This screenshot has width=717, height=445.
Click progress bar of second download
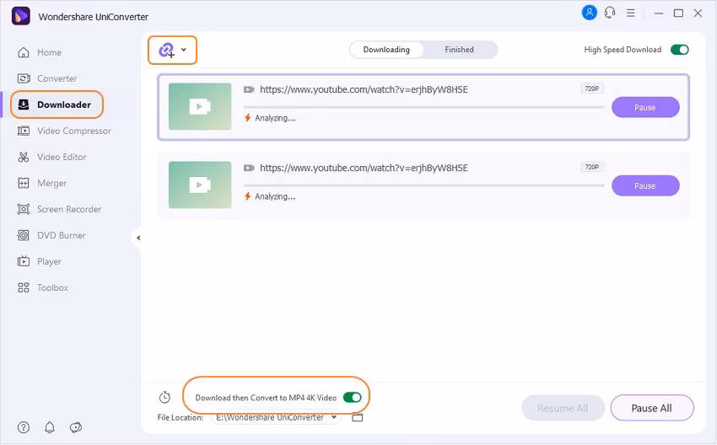(x=424, y=185)
